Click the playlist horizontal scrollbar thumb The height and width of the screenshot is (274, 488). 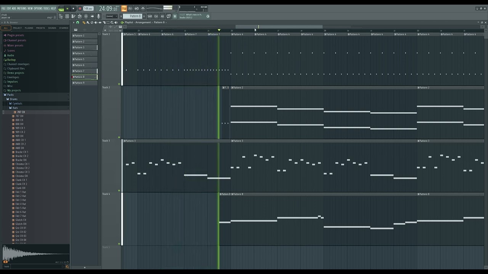click(x=279, y=27)
